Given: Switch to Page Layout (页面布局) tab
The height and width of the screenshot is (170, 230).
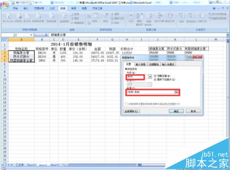Looking at the screenshot, I should [39, 8].
